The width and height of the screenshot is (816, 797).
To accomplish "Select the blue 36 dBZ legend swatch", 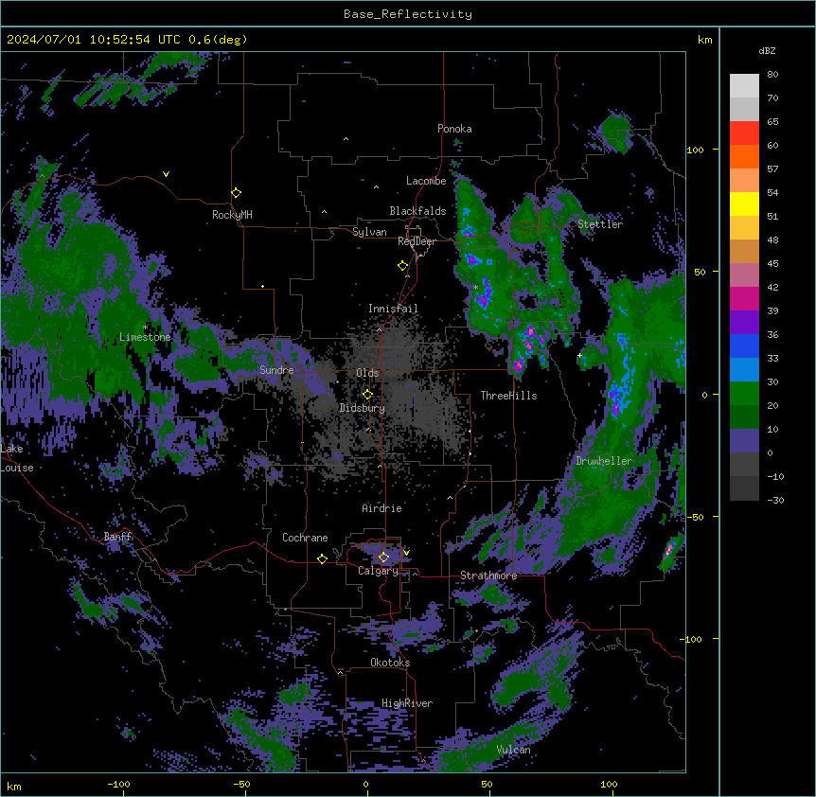I will (744, 345).
